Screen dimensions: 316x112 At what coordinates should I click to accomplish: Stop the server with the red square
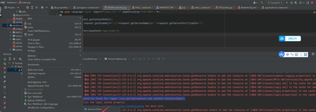click(x=313, y=3)
